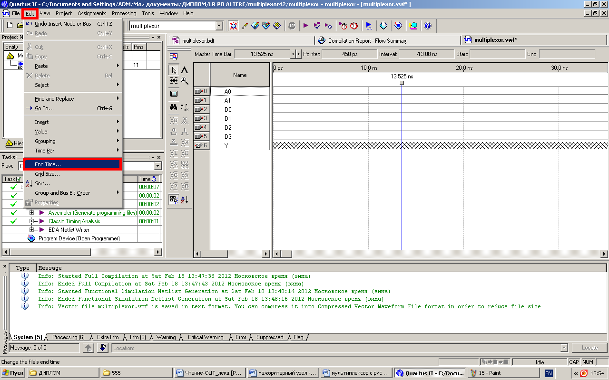Viewport: 609px width, 380px height.
Task: Open the Flow dropdown in Tasks panel
Action: coord(158,166)
